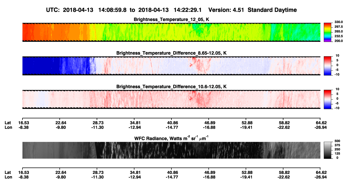
Task: Click latitude 28.73 under the WFC Radiance panel
Action: (x=98, y=172)
